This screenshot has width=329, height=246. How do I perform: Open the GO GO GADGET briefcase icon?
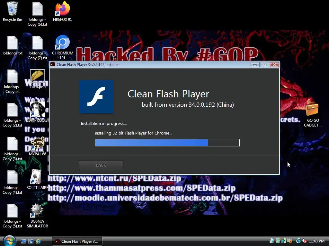313,115
